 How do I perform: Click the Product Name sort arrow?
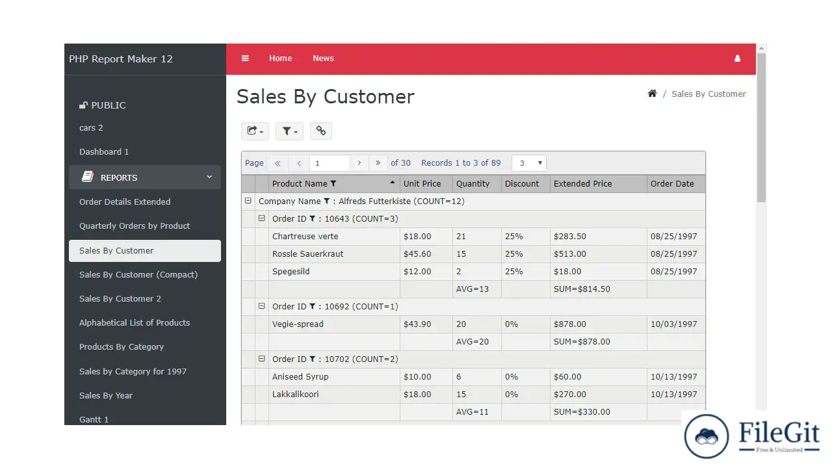392,183
